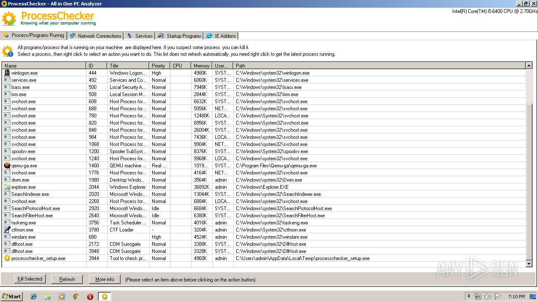Sort list by Memory column header
This screenshot has height=302, width=538.
[x=202, y=65]
